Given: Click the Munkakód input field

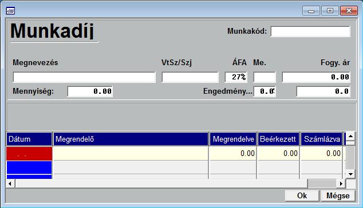Looking at the screenshot, I should (x=310, y=31).
